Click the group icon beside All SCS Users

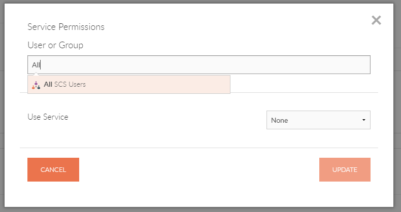[x=36, y=85]
